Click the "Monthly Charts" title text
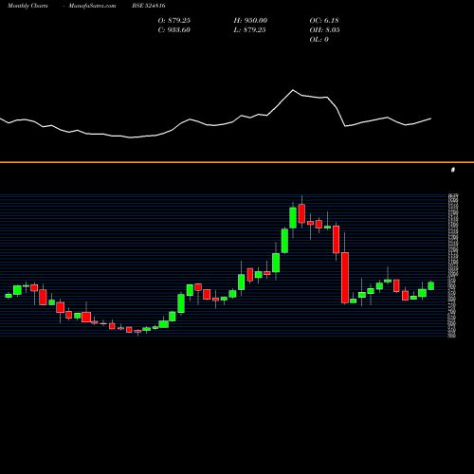Screen dimensions: 474x474 [27, 6]
